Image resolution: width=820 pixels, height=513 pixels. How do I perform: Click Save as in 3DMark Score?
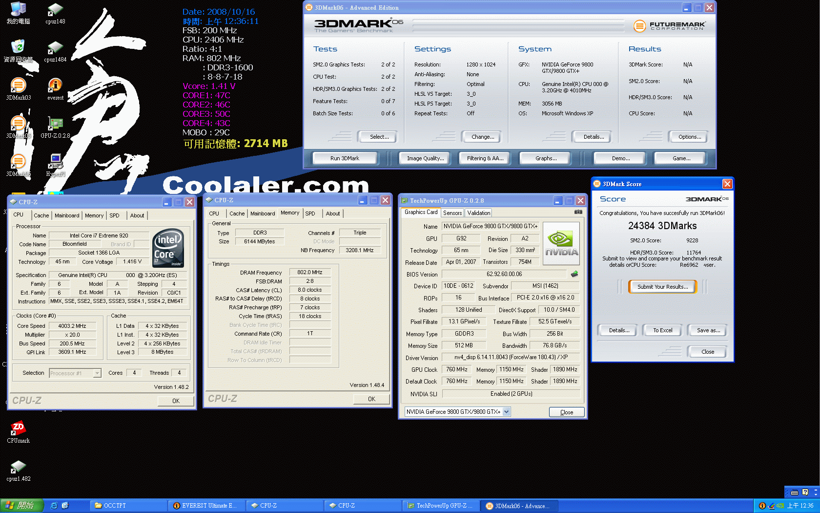point(708,330)
